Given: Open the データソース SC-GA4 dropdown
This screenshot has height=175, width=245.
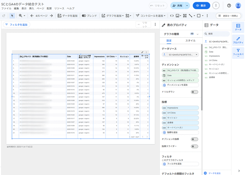Looking at the screenshot, I should click(x=180, y=55).
